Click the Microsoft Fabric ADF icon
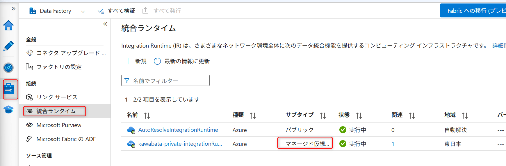506x166 pixels. tap(29, 139)
